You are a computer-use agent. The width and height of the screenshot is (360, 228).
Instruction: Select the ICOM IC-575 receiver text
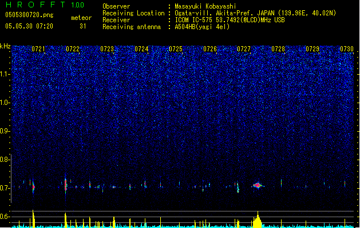230,20
